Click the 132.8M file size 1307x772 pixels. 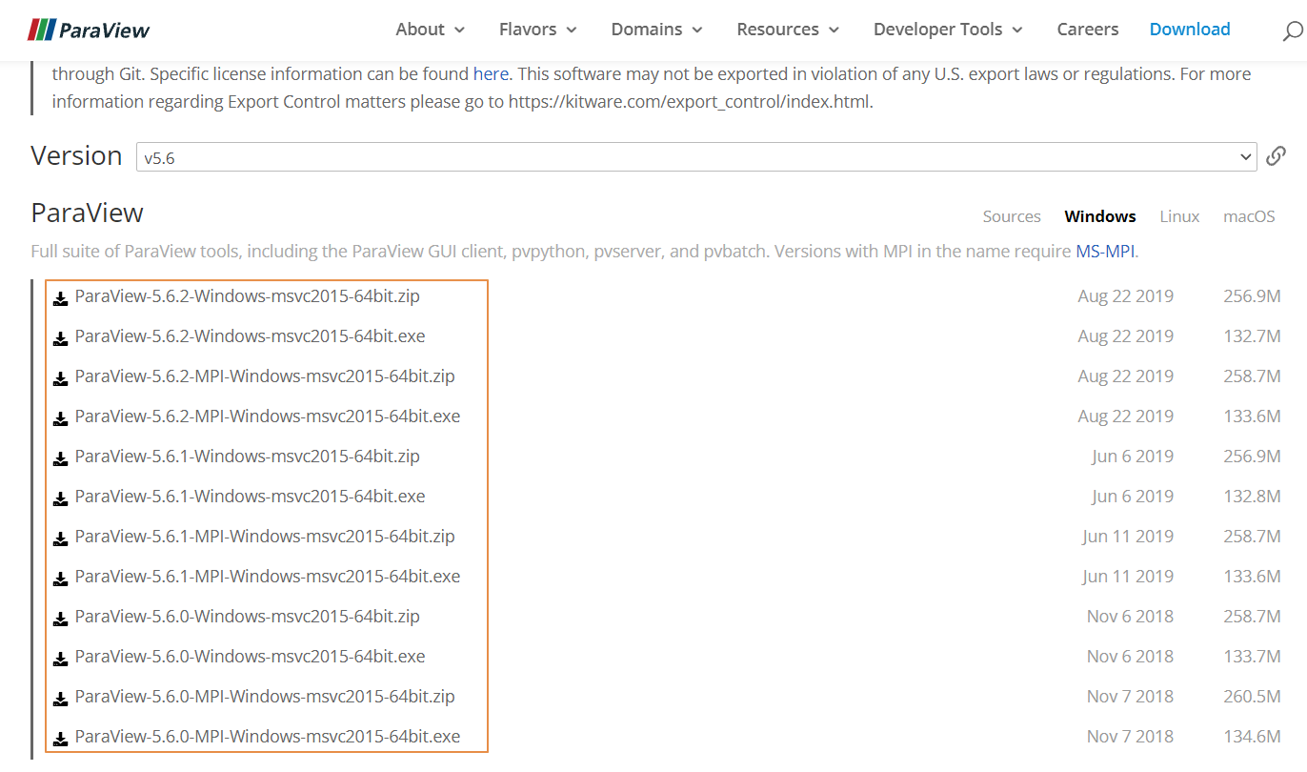[x=1252, y=497]
